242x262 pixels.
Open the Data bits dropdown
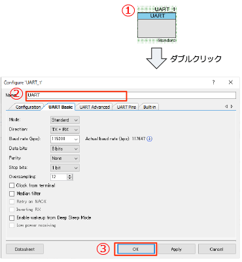[65, 149]
